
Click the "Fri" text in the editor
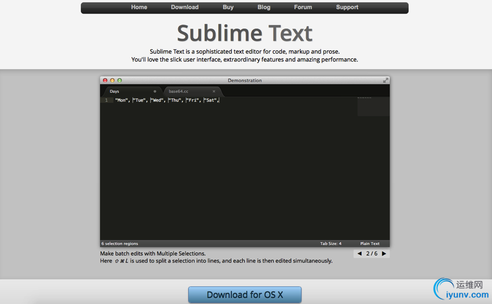pos(193,100)
